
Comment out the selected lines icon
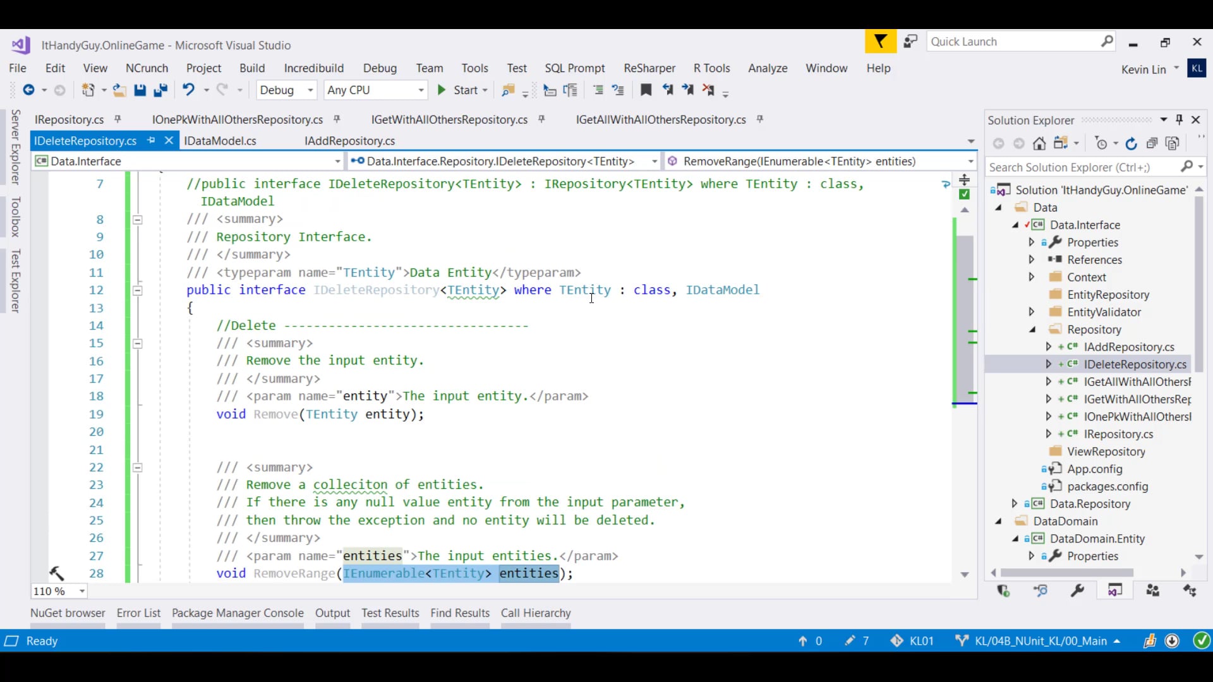[598, 90]
